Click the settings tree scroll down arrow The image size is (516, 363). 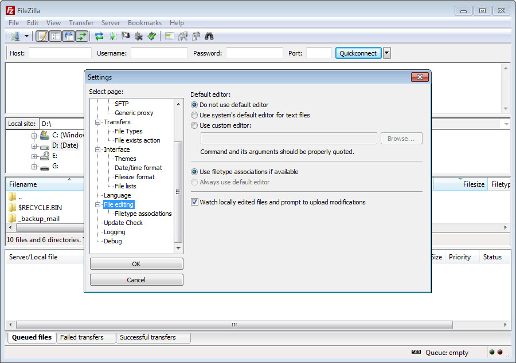pyautogui.click(x=178, y=248)
